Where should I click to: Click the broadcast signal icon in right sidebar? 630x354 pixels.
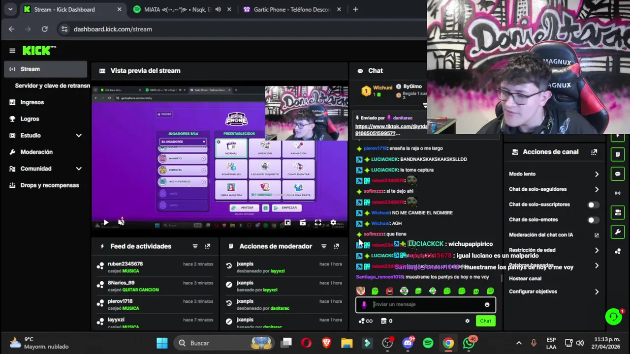[618, 193]
